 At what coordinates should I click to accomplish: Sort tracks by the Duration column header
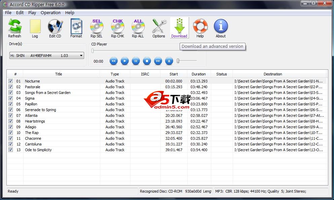click(x=198, y=74)
